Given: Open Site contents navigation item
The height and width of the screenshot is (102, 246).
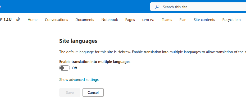Looking at the screenshot, I should click(204, 20).
